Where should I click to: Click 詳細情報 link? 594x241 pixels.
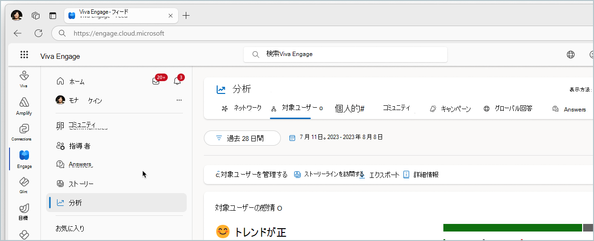[x=421, y=175]
